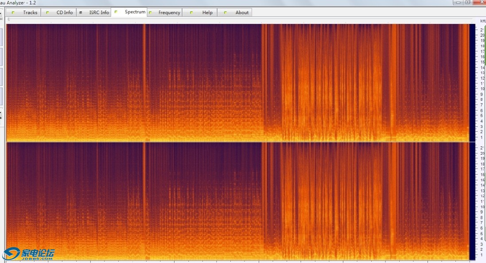This screenshot has height=263, width=486.
Task: Click the indicator icon on Spectrum tab
Action: coord(116,11)
